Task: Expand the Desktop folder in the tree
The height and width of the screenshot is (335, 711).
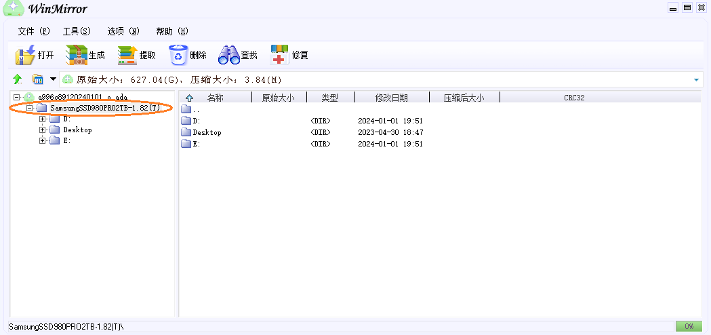Action: click(x=43, y=130)
